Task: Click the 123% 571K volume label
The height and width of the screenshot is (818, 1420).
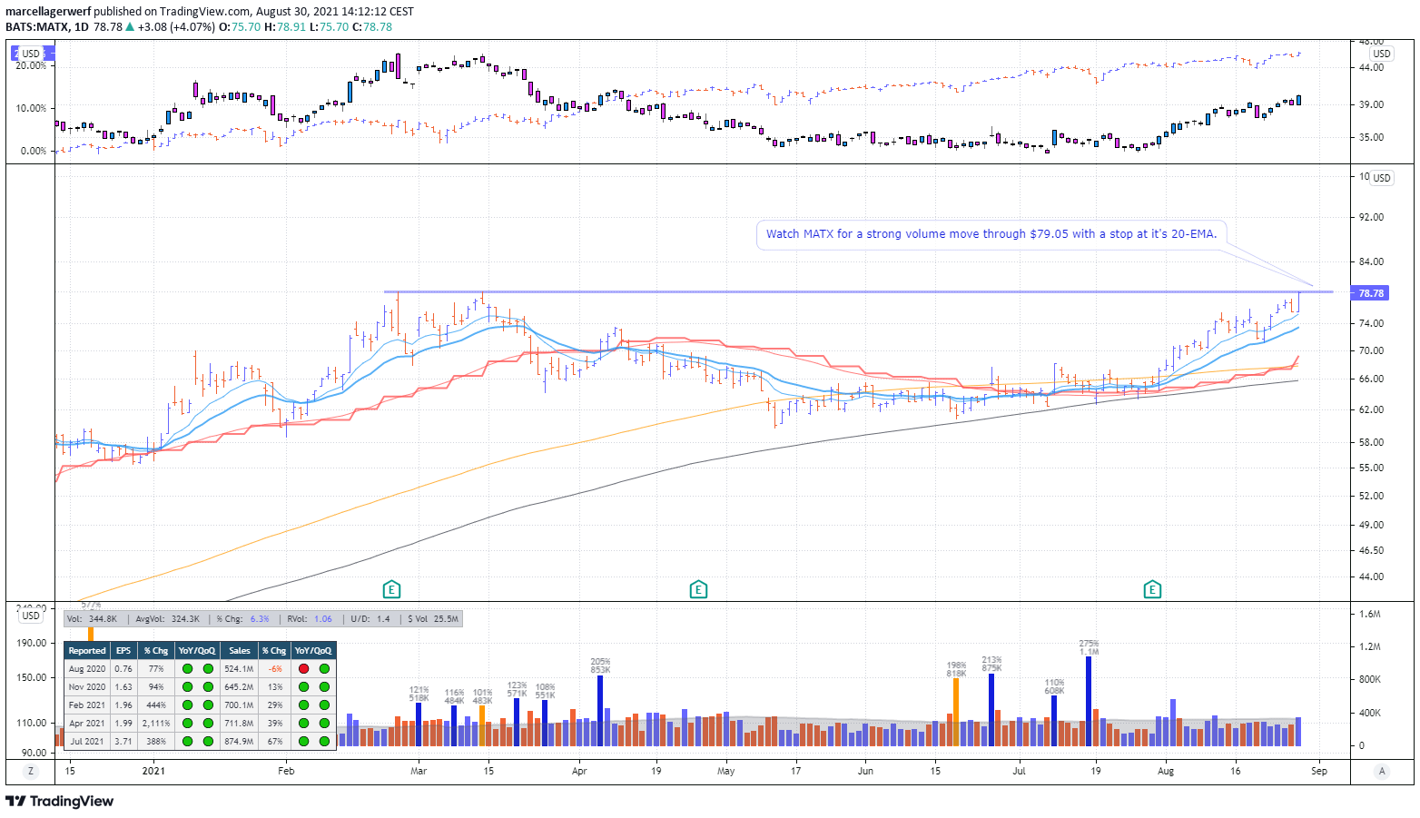Action: [x=517, y=689]
